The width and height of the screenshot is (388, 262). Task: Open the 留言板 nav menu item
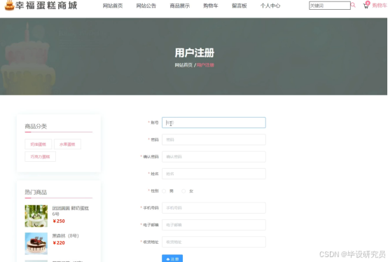pyautogui.click(x=240, y=6)
